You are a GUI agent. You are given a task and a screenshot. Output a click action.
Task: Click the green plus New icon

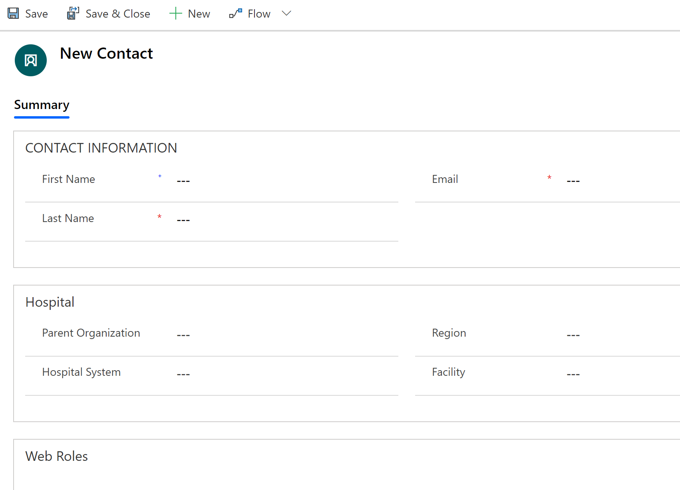coord(175,14)
